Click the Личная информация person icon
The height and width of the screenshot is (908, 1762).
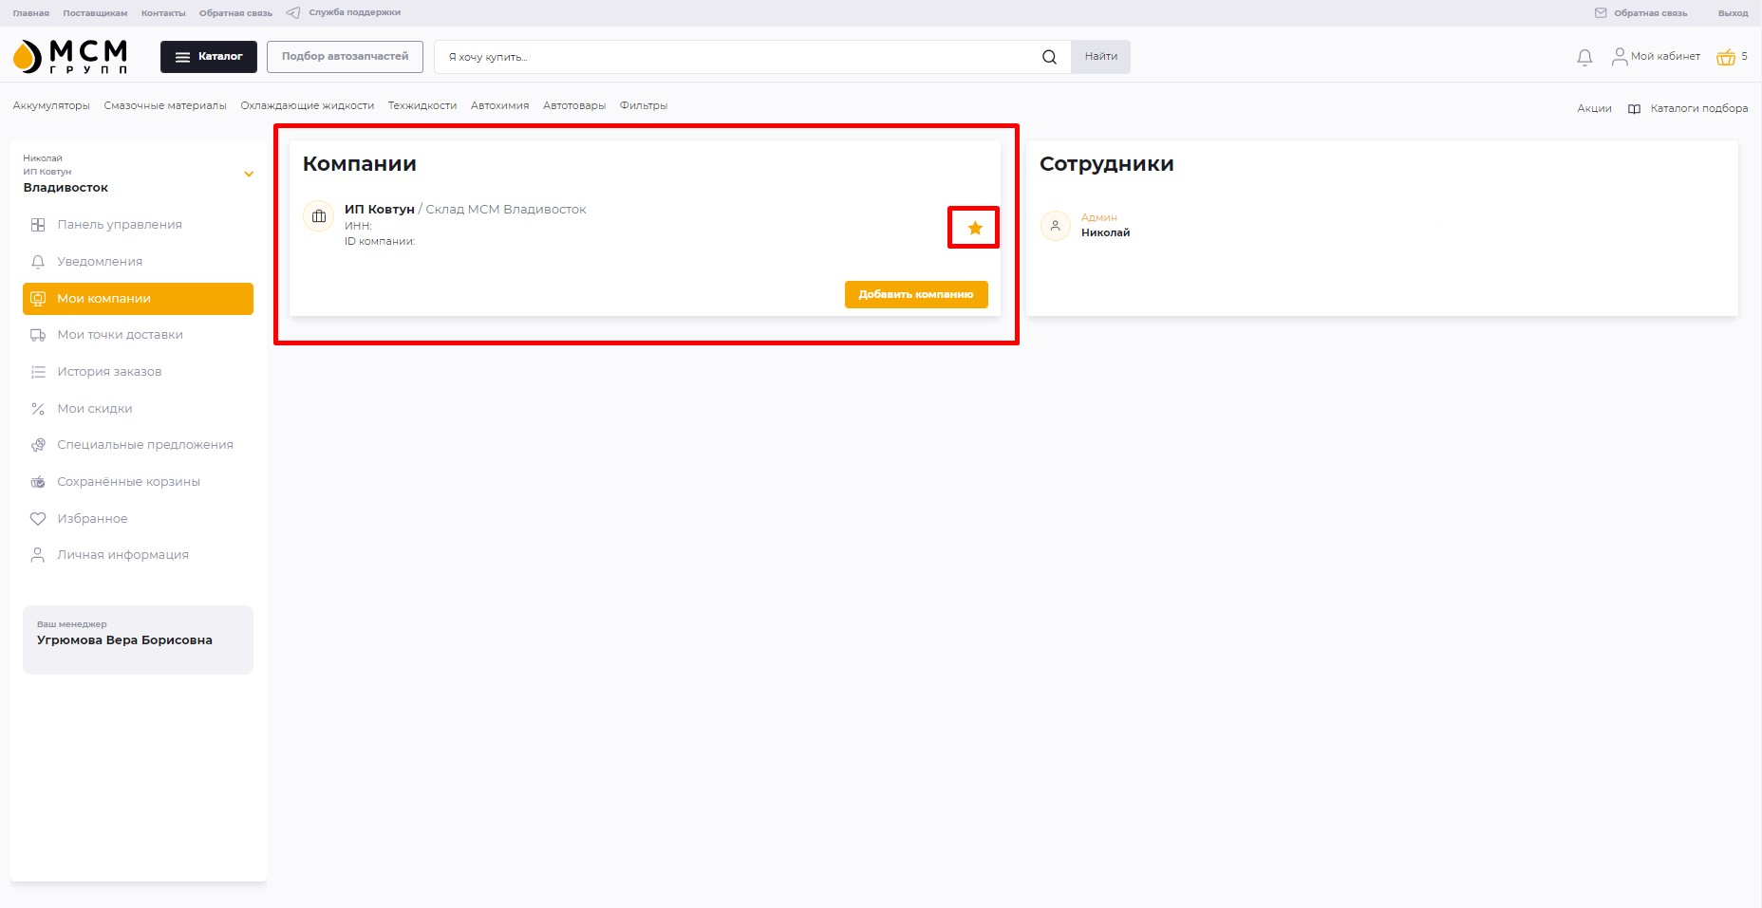[x=38, y=555]
